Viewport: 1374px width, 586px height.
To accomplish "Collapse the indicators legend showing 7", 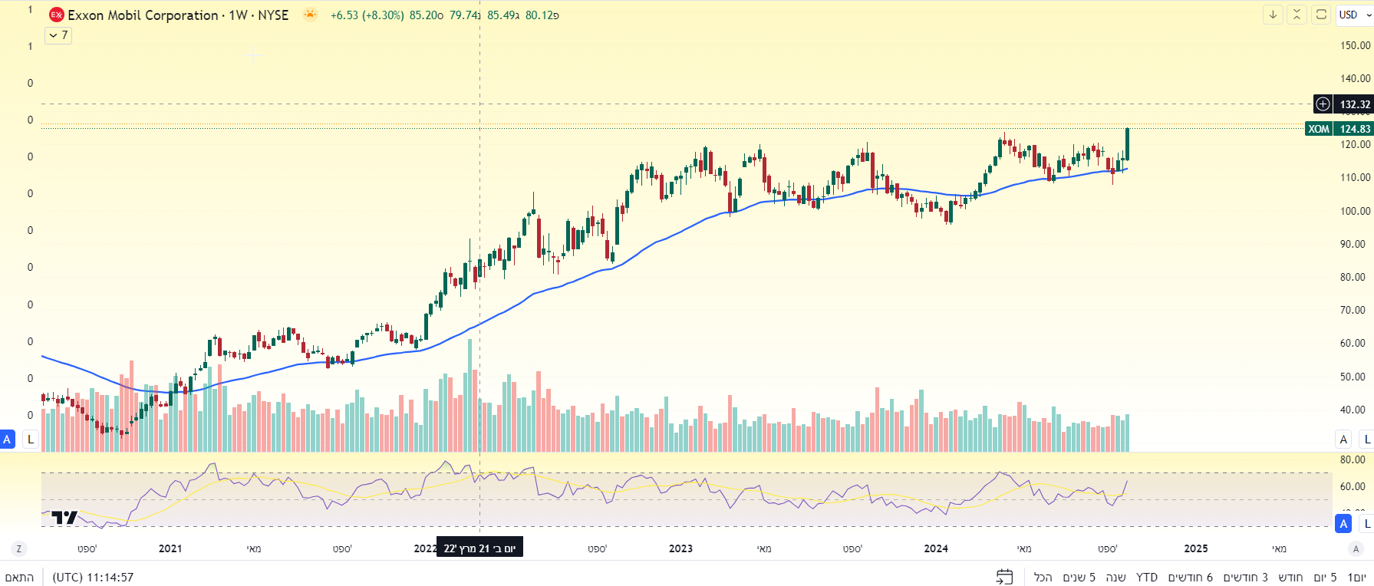I will click(58, 35).
